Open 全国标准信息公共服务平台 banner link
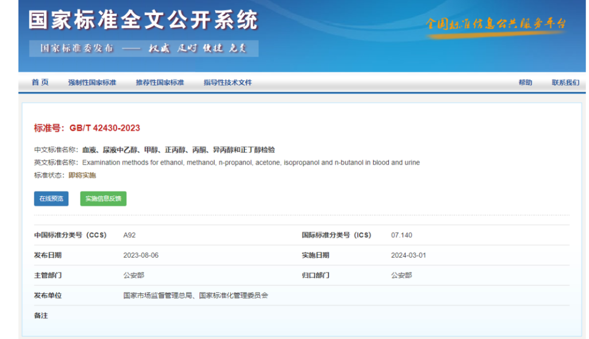Screen dimensions: 589x339 point(496,24)
